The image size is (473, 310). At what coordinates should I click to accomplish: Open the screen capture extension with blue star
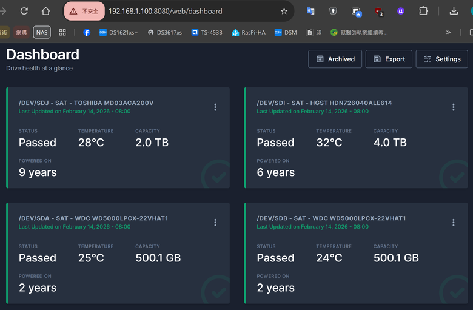(x=357, y=12)
